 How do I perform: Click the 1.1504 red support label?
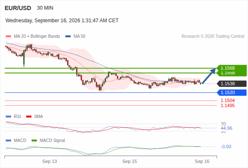click(228, 100)
